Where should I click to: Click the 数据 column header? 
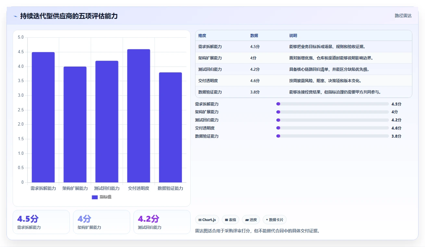[x=254, y=36]
